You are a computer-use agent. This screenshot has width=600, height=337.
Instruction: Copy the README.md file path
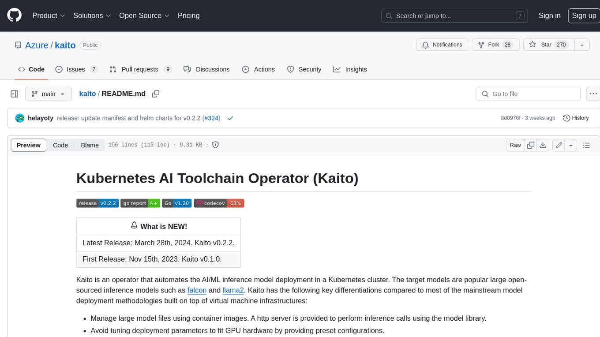(x=155, y=94)
